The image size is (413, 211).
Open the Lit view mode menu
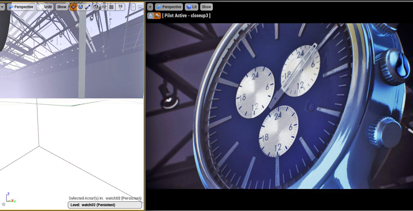pyautogui.click(x=192, y=7)
